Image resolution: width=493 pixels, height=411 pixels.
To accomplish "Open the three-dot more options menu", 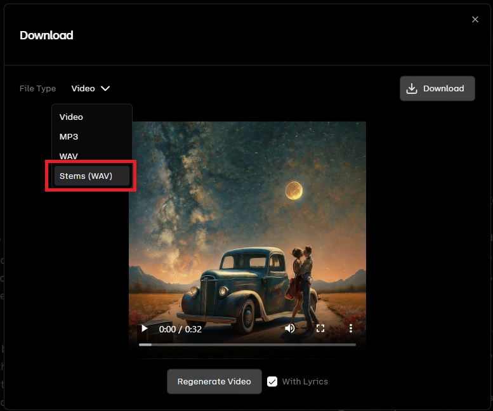I will 350,329.
